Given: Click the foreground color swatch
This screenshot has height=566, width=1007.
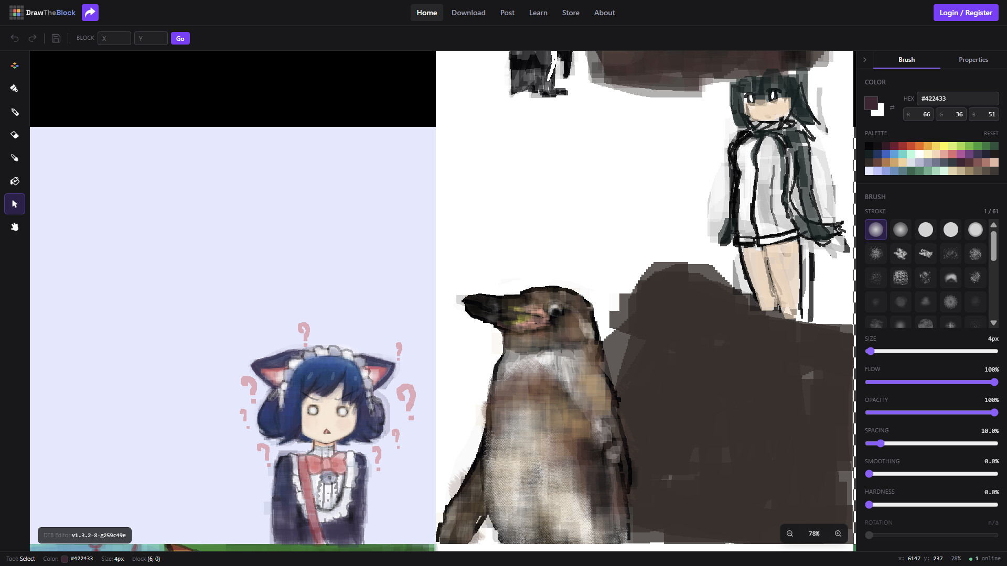Looking at the screenshot, I should pos(871,103).
